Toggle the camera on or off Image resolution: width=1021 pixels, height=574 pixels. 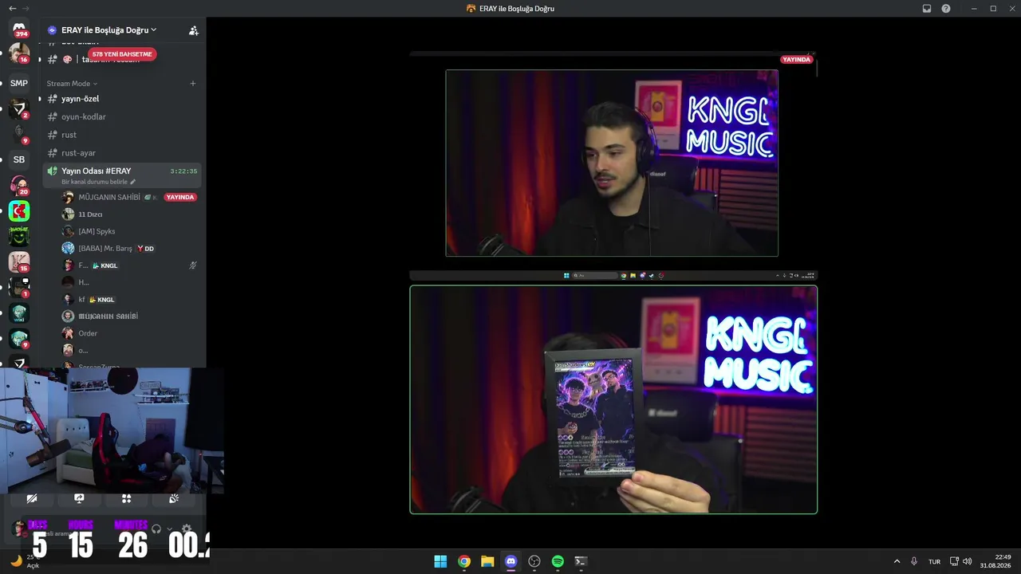[31, 499]
